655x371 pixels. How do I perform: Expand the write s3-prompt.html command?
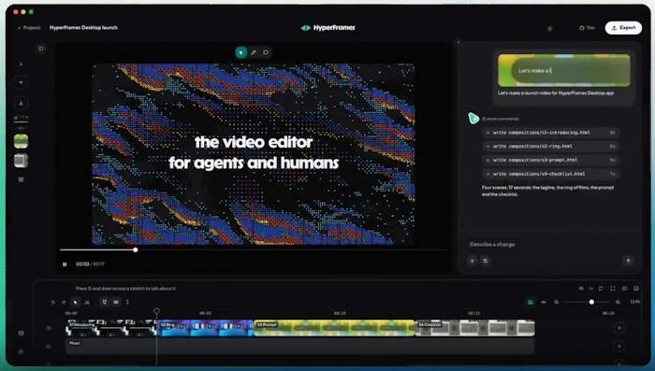pos(550,160)
